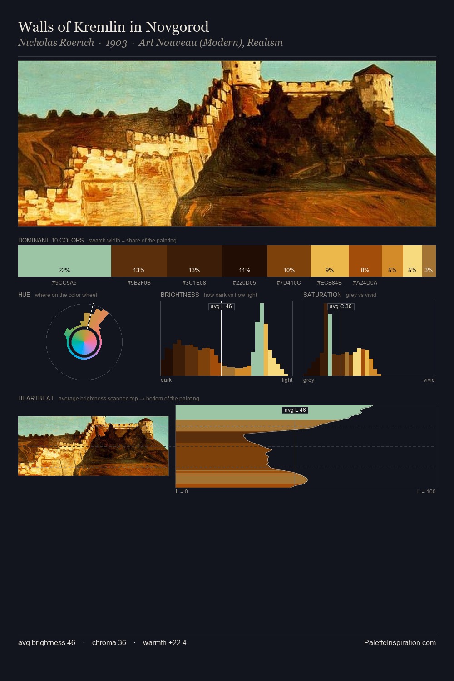
Task: Click hex label '#5B2F0B'
Action: click(139, 282)
